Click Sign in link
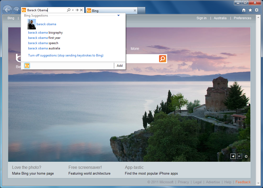The image size is (263, 188). coord(201,18)
